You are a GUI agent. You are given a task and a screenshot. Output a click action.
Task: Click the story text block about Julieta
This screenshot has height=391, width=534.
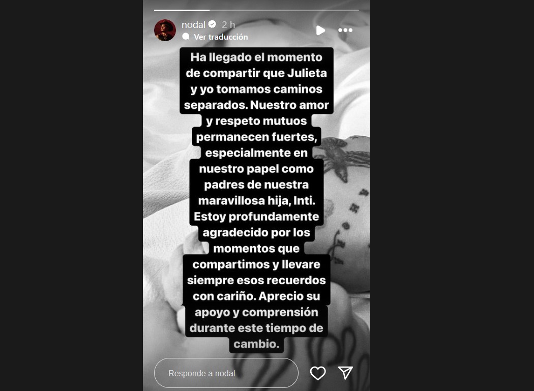point(256,200)
